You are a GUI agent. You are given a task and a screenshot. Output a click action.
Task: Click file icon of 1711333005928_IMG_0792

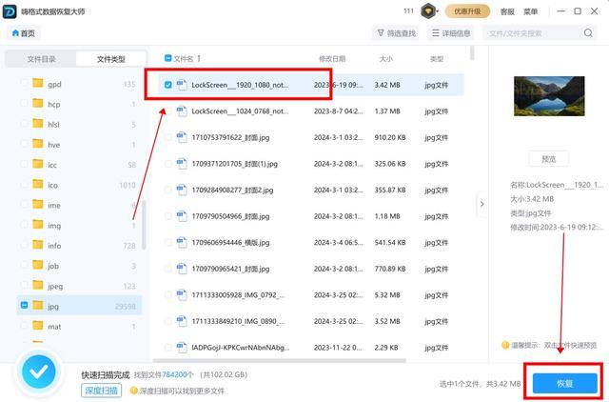click(x=182, y=294)
